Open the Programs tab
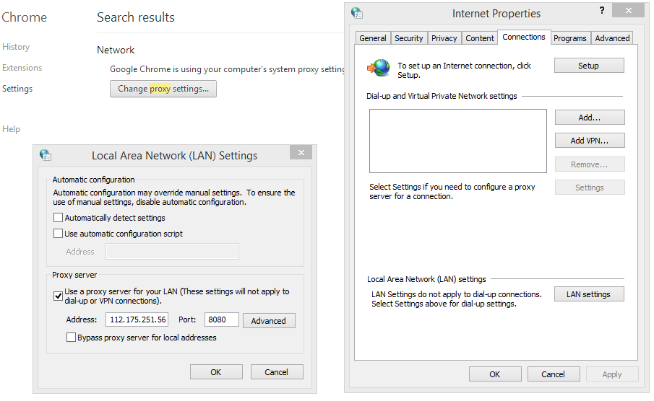This screenshot has height=401, width=654. tap(570, 38)
